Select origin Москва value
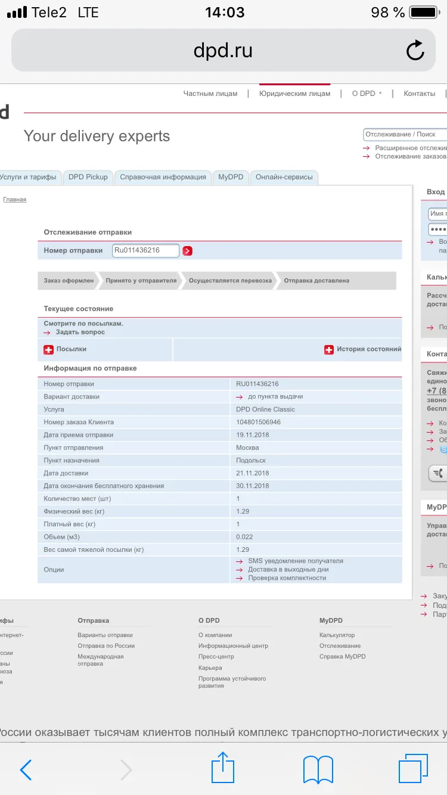This screenshot has width=447, height=795. point(247,448)
